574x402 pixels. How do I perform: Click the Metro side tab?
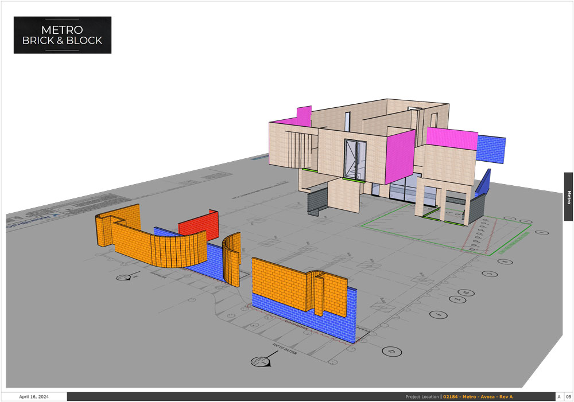[x=568, y=197]
